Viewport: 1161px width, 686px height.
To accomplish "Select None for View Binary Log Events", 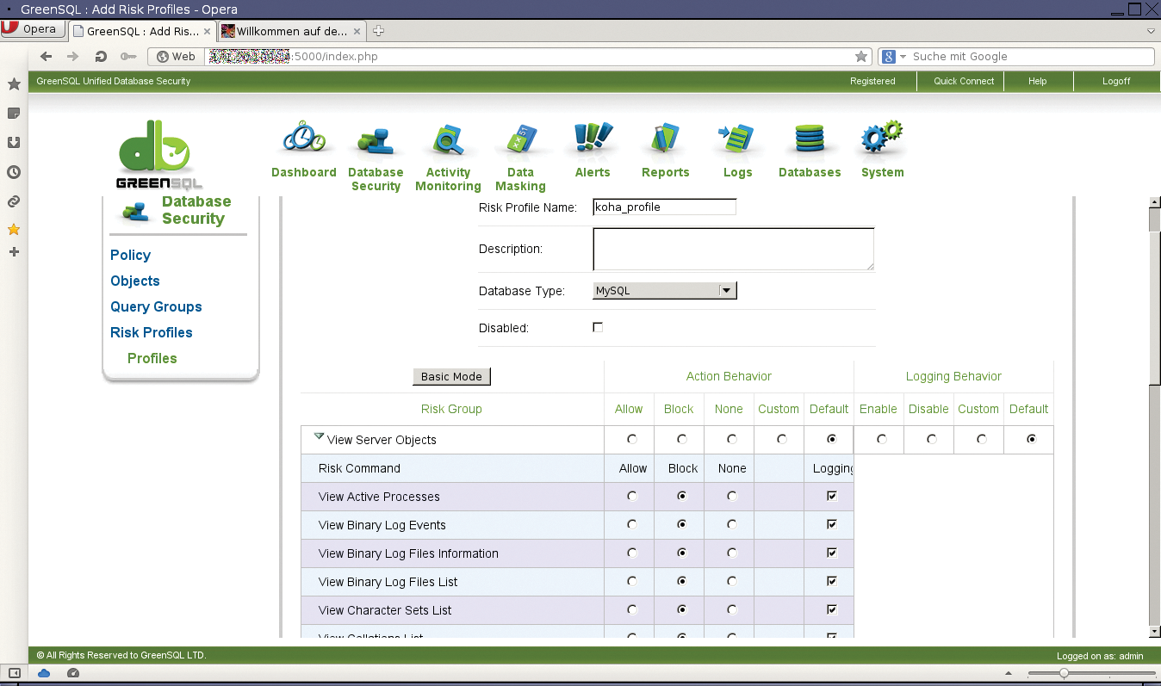I will (732, 525).
